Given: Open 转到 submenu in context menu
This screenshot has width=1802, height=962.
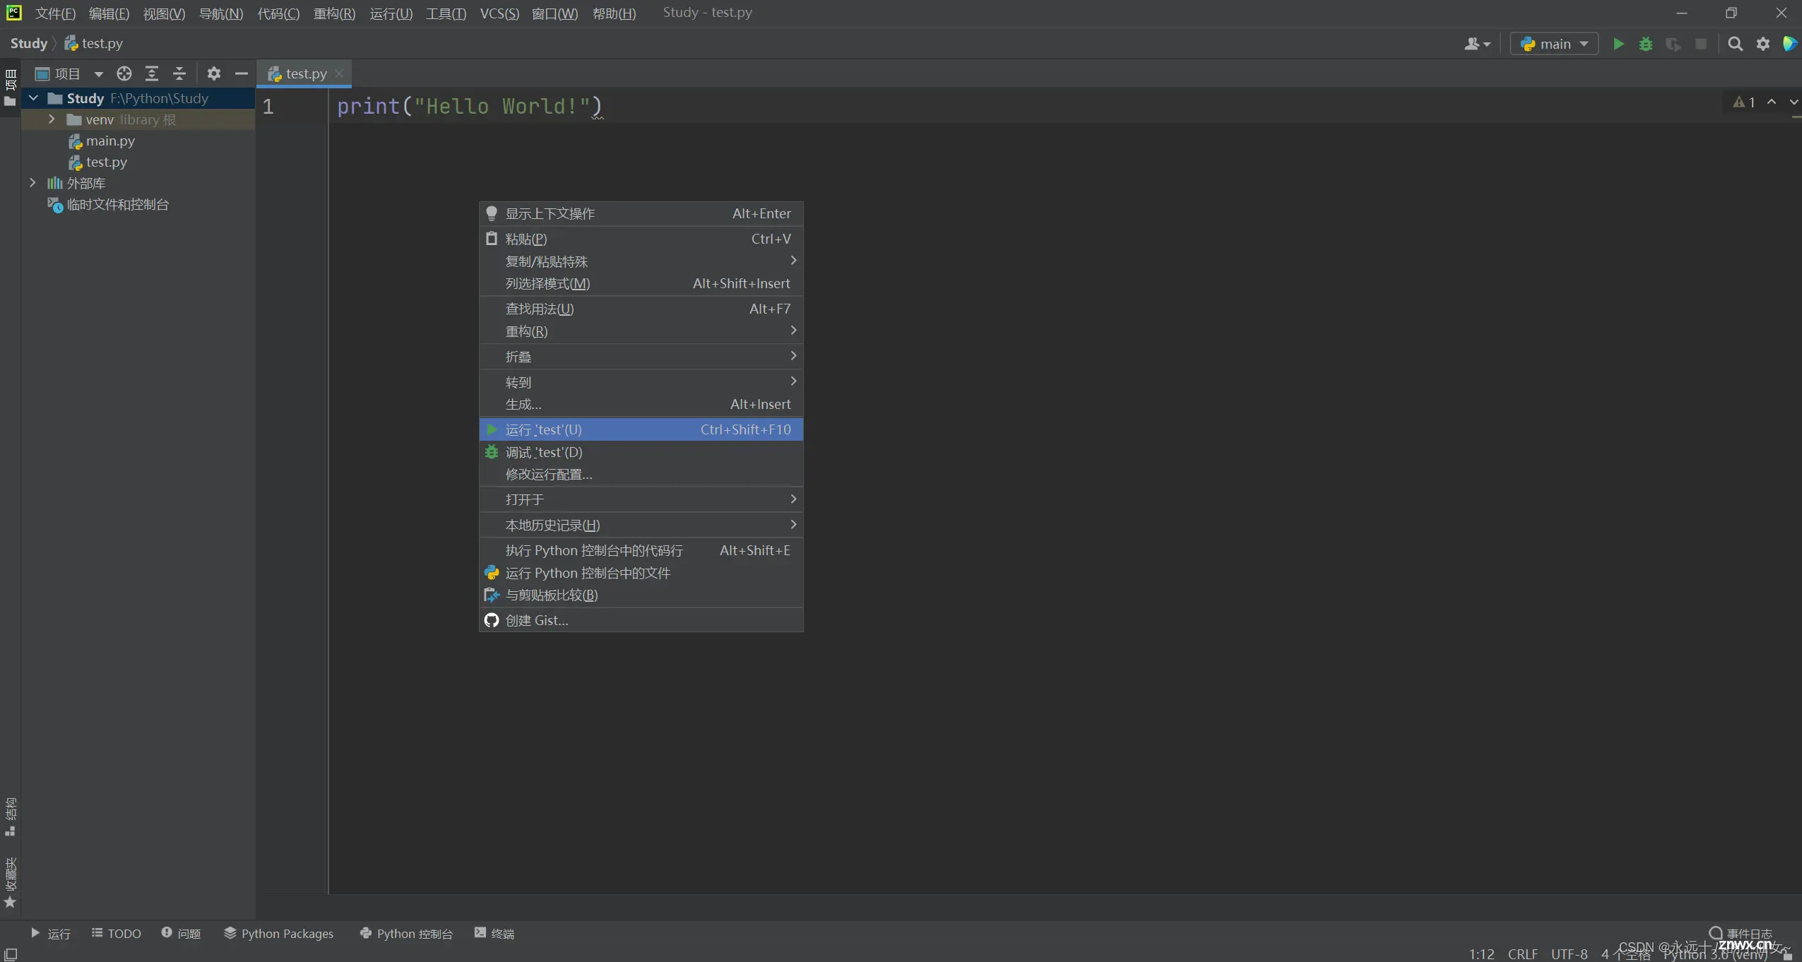Looking at the screenshot, I should 641,382.
